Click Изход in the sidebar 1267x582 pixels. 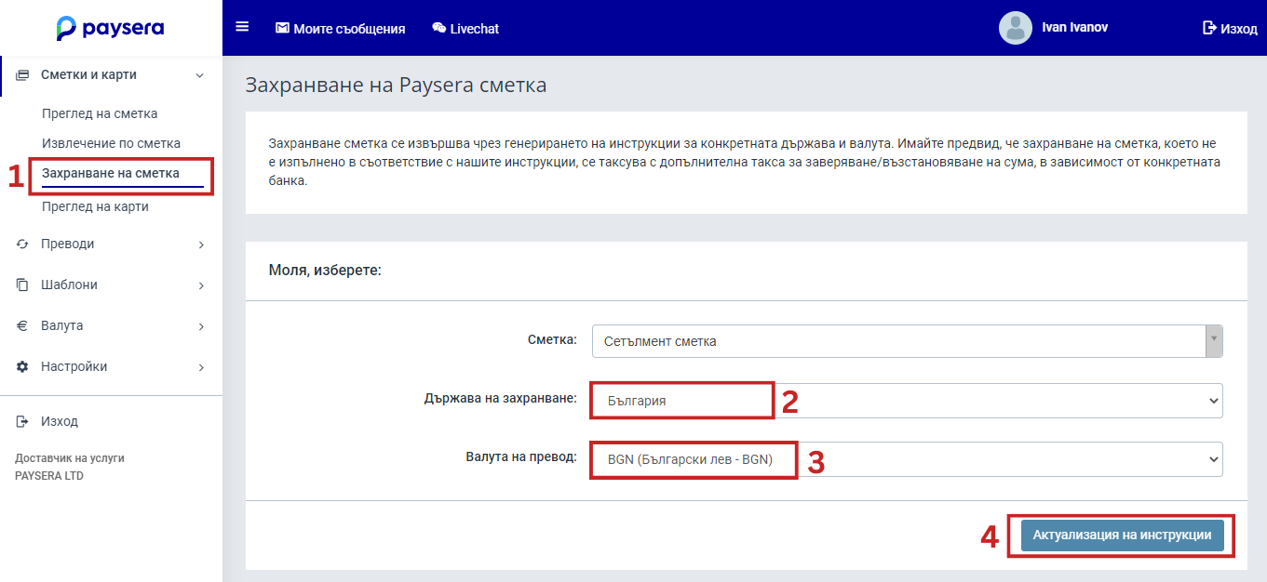point(60,422)
